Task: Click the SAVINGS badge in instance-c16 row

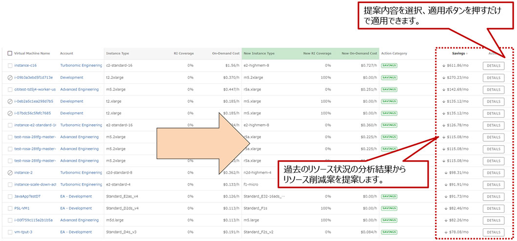Action: click(x=389, y=65)
